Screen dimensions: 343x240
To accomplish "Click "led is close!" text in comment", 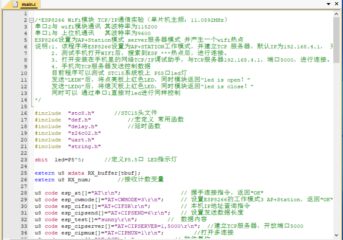I will point(227,86).
